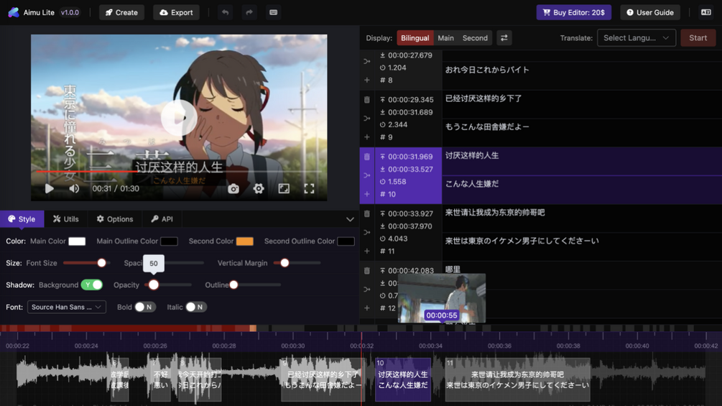Take a screenshot with the camera icon
The image size is (722, 406).
pos(233,188)
